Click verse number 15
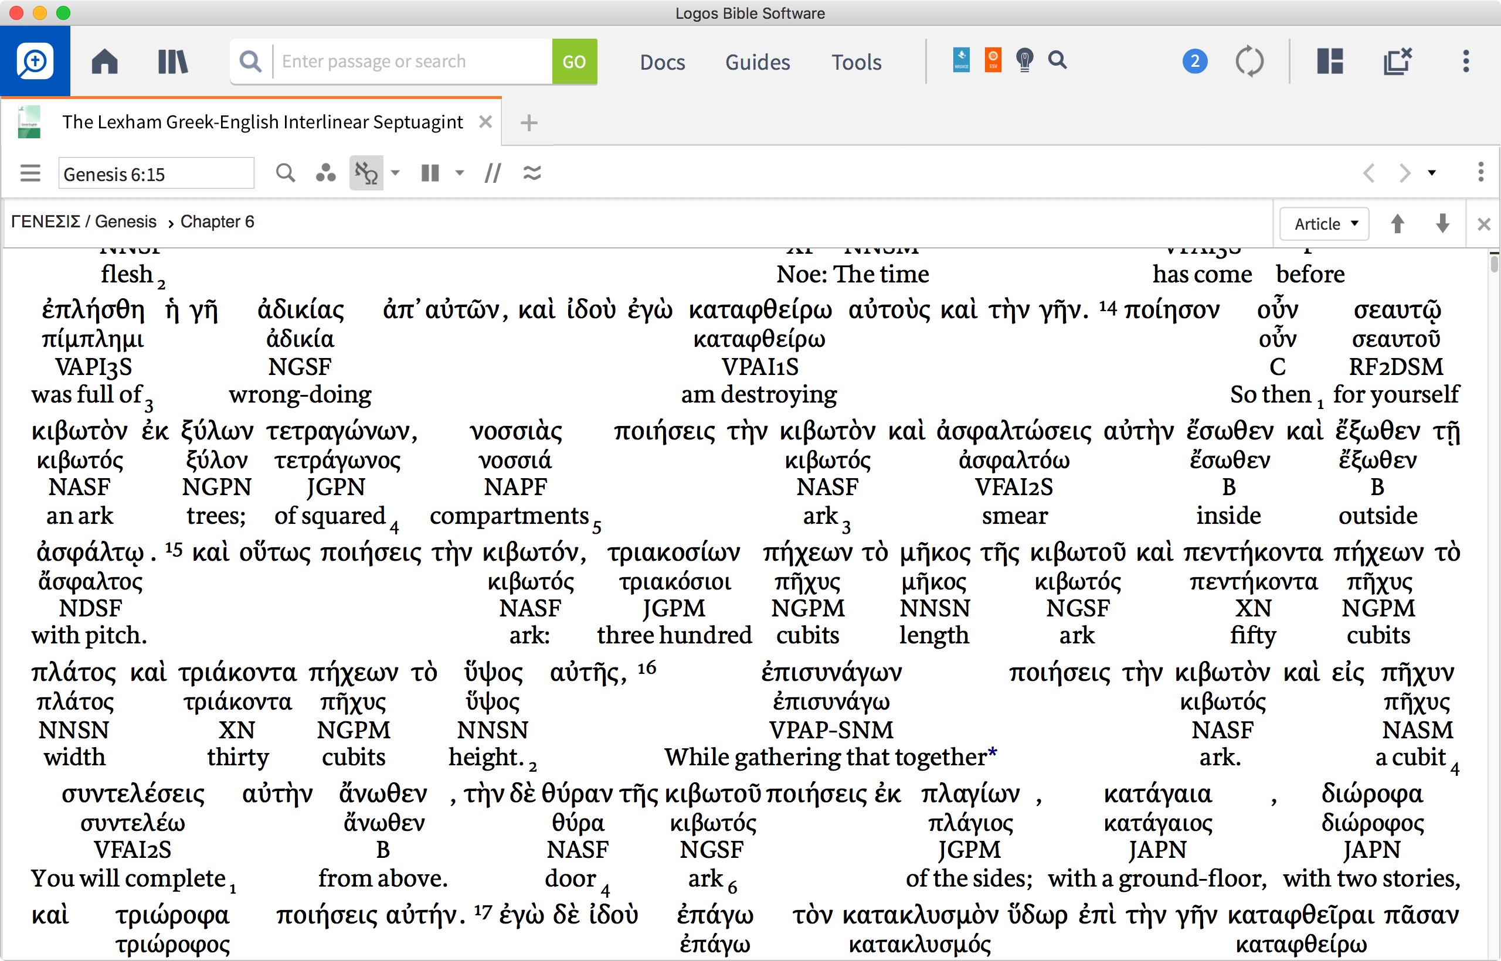Image resolution: width=1501 pixels, height=961 pixels. tap(174, 548)
